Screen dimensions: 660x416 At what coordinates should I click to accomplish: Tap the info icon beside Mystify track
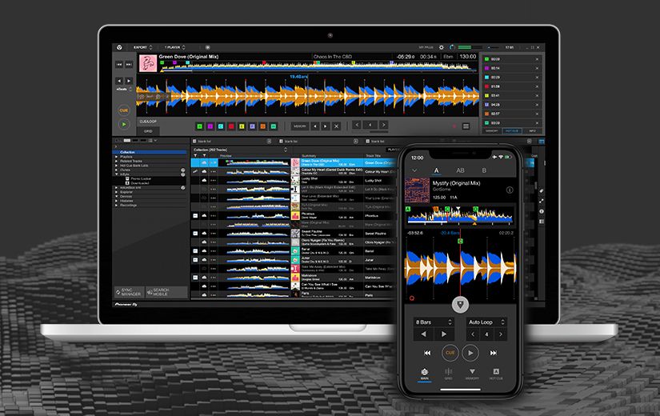click(x=510, y=190)
